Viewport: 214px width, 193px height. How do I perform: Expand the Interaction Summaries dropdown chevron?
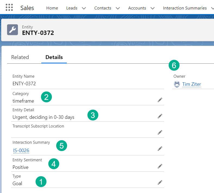click(x=212, y=8)
